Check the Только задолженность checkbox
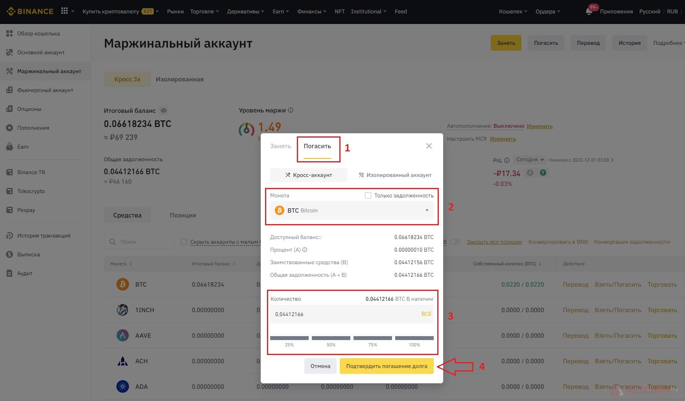The width and height of the screenshot is (685, 401). click(368, 195)
